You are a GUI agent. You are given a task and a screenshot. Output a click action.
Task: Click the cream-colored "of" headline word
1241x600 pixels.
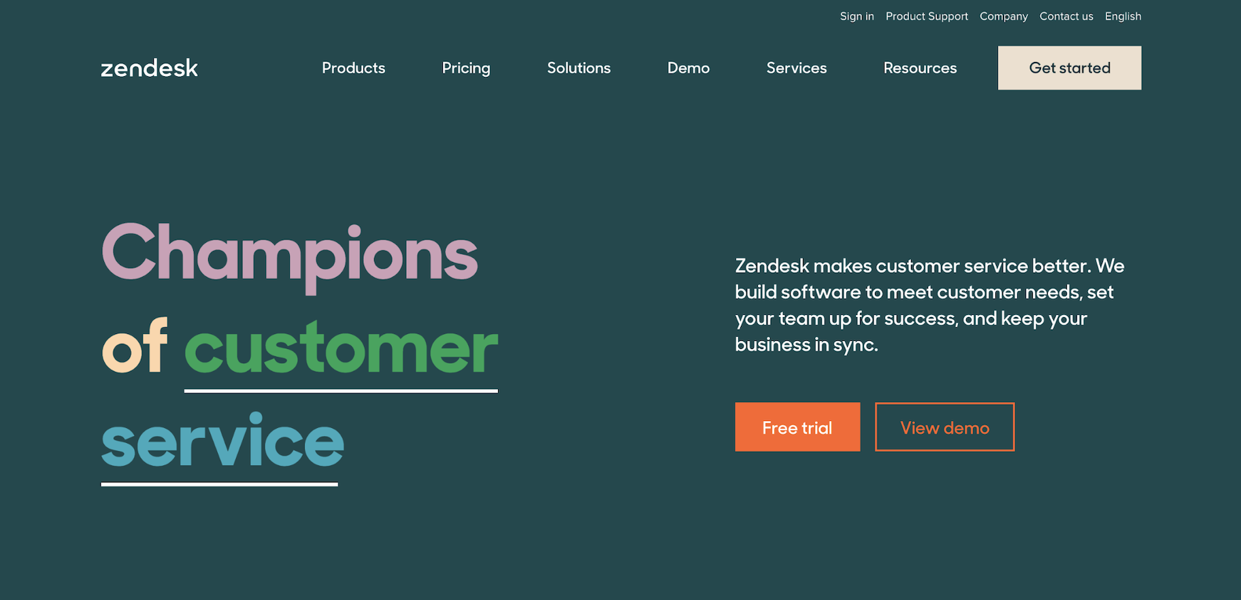pos(135,348)
